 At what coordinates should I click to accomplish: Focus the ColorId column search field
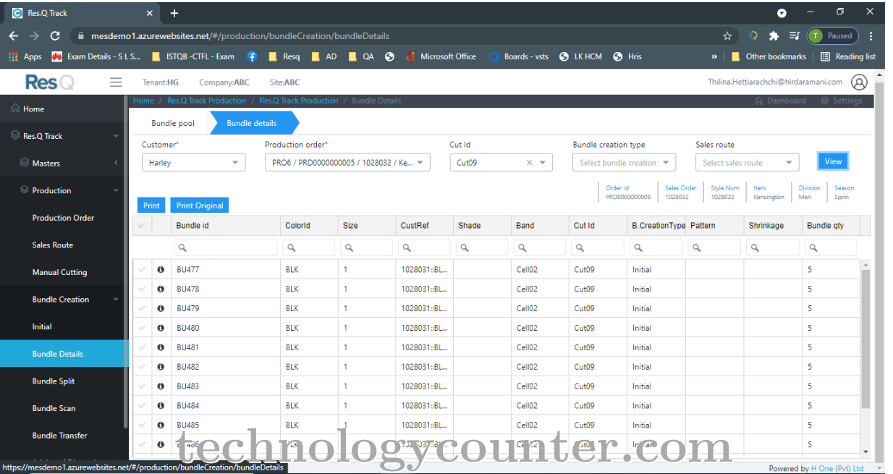(x=309, y=247)
